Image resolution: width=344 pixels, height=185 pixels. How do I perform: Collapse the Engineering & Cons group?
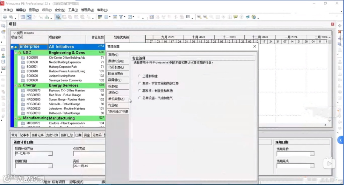coord(16,52)
